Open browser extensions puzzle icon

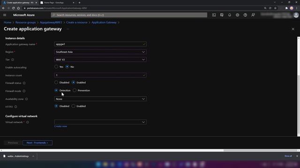point(286,8)
